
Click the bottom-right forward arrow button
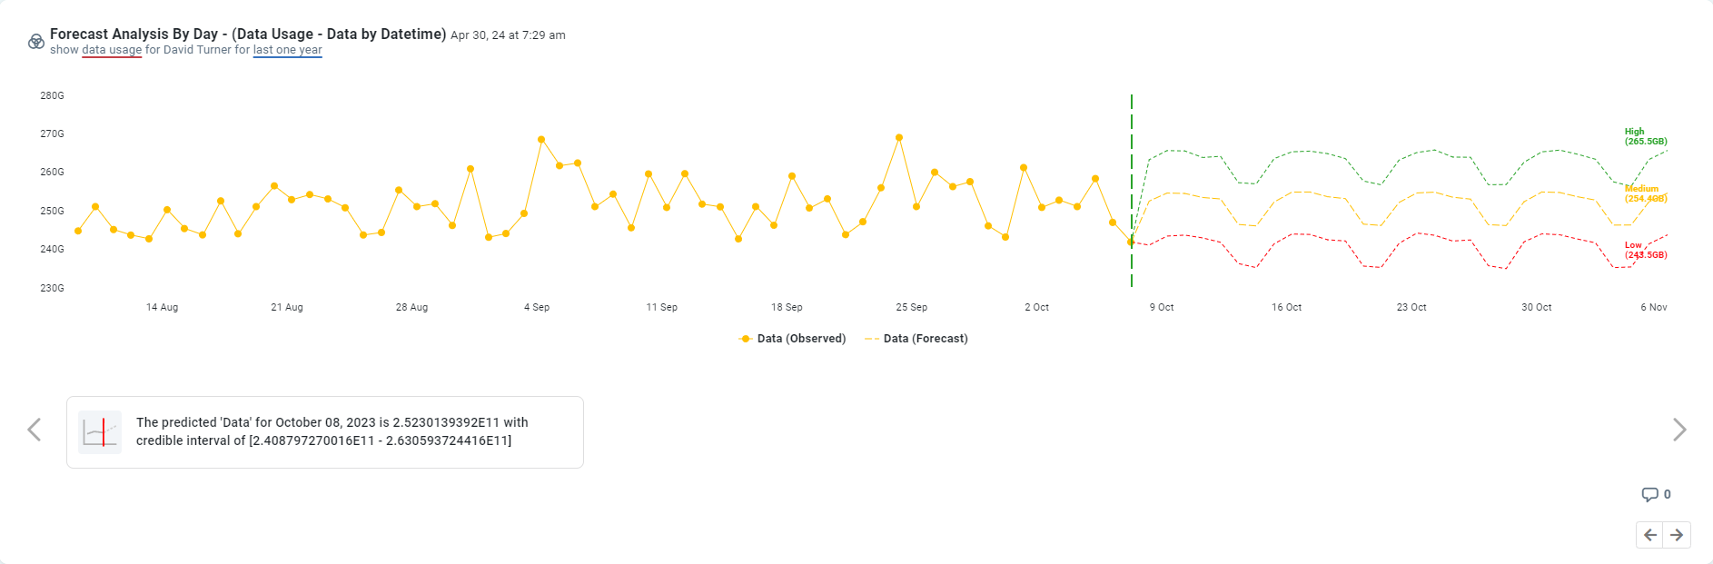(x=1678, y=535)
